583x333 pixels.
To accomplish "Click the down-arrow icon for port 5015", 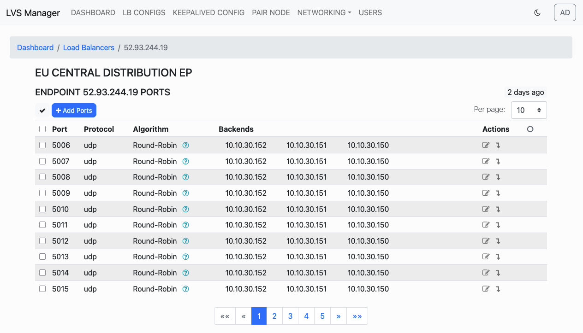I will pos(498,289).
